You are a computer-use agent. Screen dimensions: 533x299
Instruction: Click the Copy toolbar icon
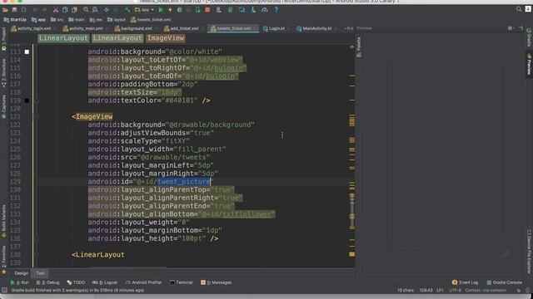65,10
